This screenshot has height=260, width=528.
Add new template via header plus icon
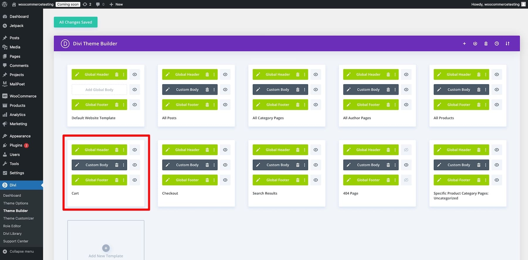click(464, 43)
